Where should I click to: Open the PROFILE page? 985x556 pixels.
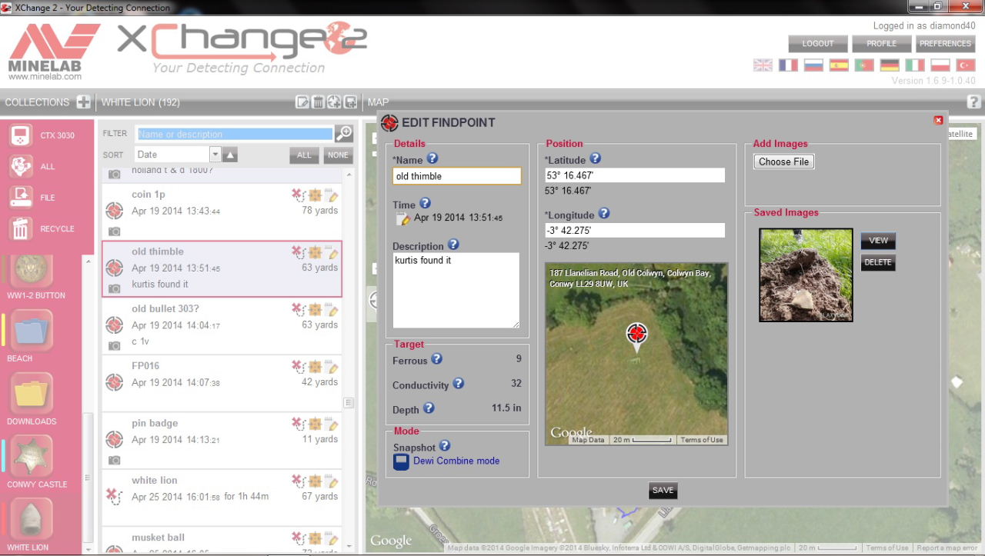pyautogui.click(x=882, y=44)
